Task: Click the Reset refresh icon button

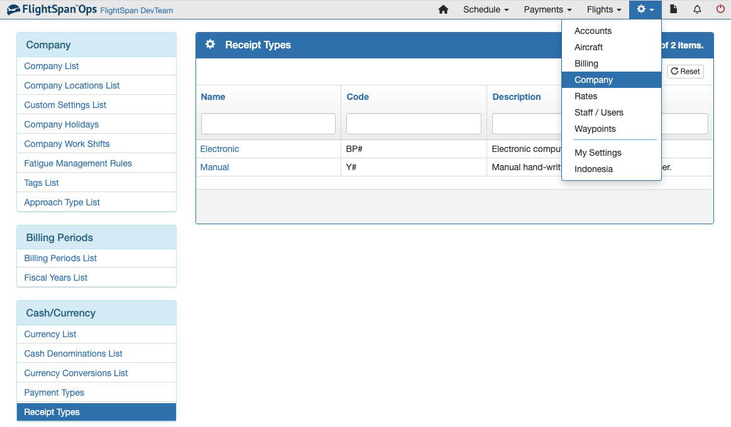Action: pyautogui.click(x=684, y=71)
